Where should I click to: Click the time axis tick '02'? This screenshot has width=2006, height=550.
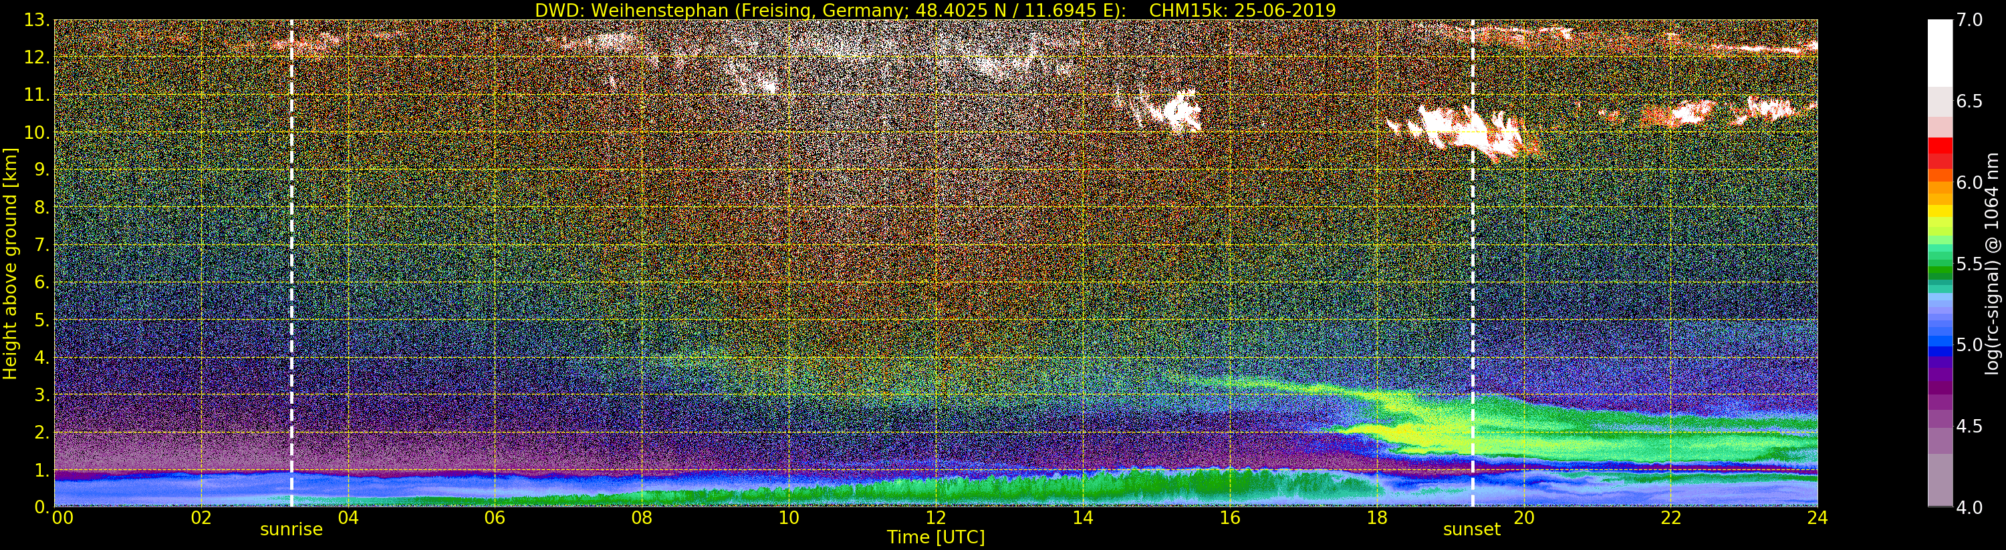click(x=201, y=517)
